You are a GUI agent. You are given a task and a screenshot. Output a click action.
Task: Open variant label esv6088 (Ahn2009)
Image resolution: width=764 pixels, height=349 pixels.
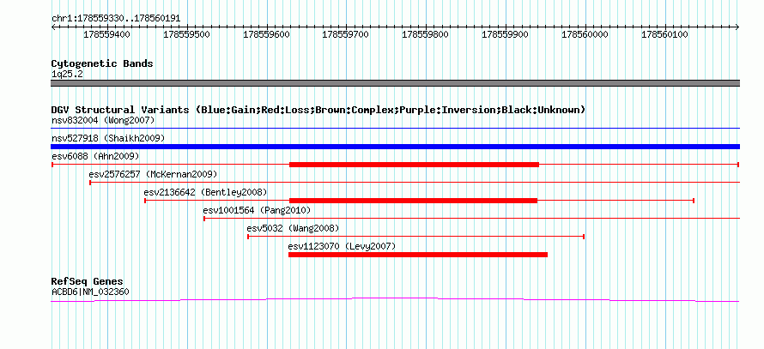coord(95,156)
